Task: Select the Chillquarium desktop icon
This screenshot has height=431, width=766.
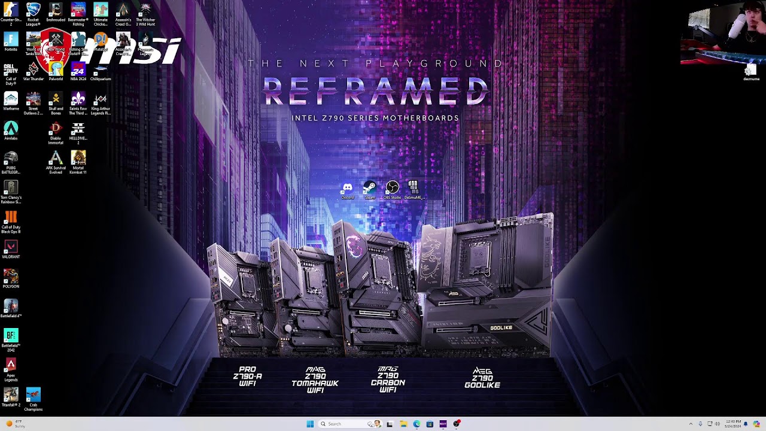Action: (x=101, y=72)
